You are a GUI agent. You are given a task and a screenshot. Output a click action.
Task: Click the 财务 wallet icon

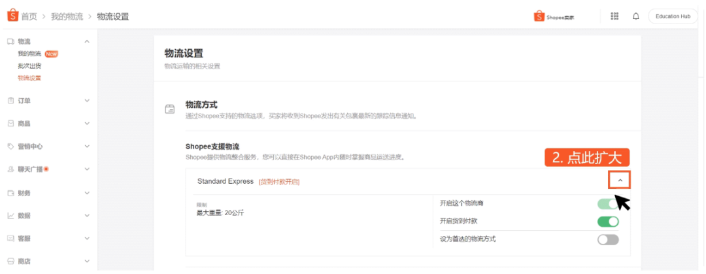[x=11, y=193]
